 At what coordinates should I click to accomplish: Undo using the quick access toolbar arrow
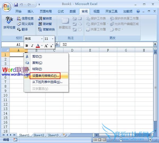pyautogui.click(x=21, y=5)
